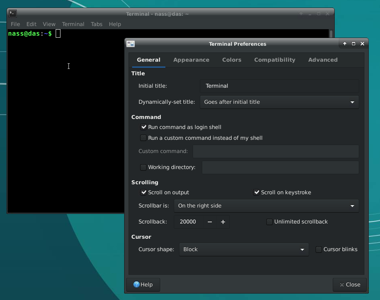
Task: Click the Close button at bottom of Preferences
Action: tap(350, 284)
